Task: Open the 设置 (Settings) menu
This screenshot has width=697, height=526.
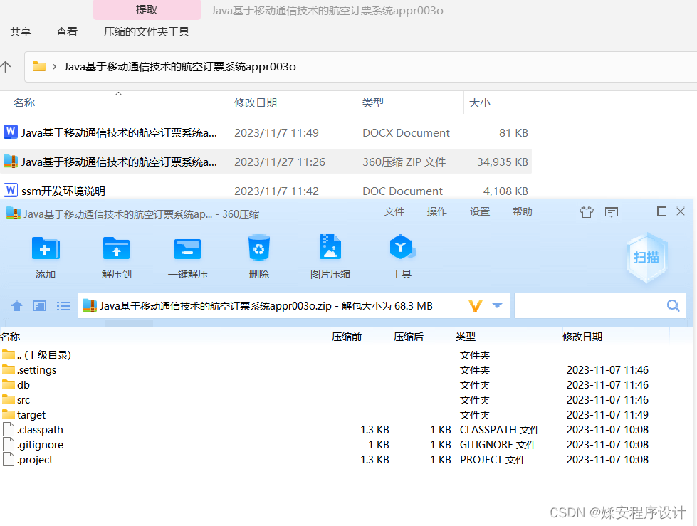Action: [479, 211]
